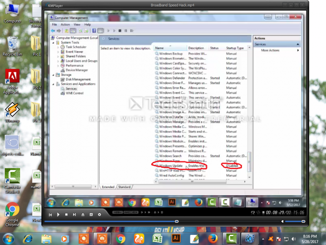Open the Help menu in Computer Management
Image resolution: width=326 pixels, height=245 pixels.
click(87, 24)
